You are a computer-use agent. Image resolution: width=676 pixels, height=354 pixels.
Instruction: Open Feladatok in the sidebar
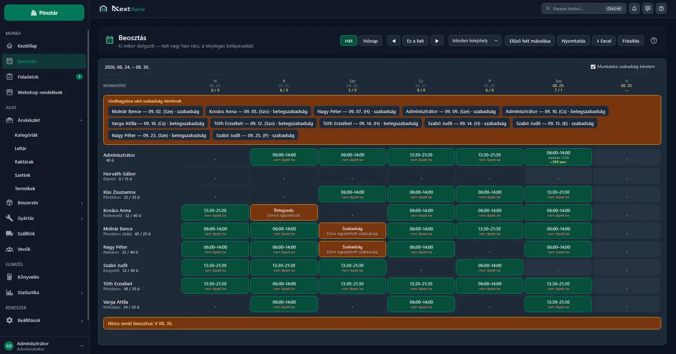coord(44,76)
